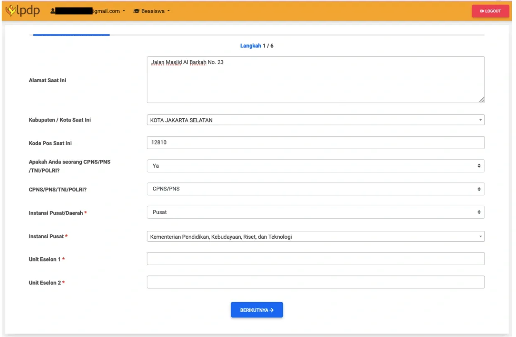Open the CPNS/PNS/TNI/POLRI type dropdown
This screenshot has width=516, height=337.
click(x=316, y=189)
